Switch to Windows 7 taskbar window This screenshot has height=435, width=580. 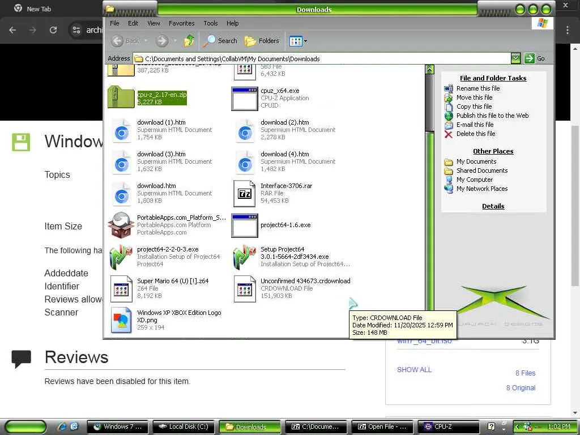(118, 427)
